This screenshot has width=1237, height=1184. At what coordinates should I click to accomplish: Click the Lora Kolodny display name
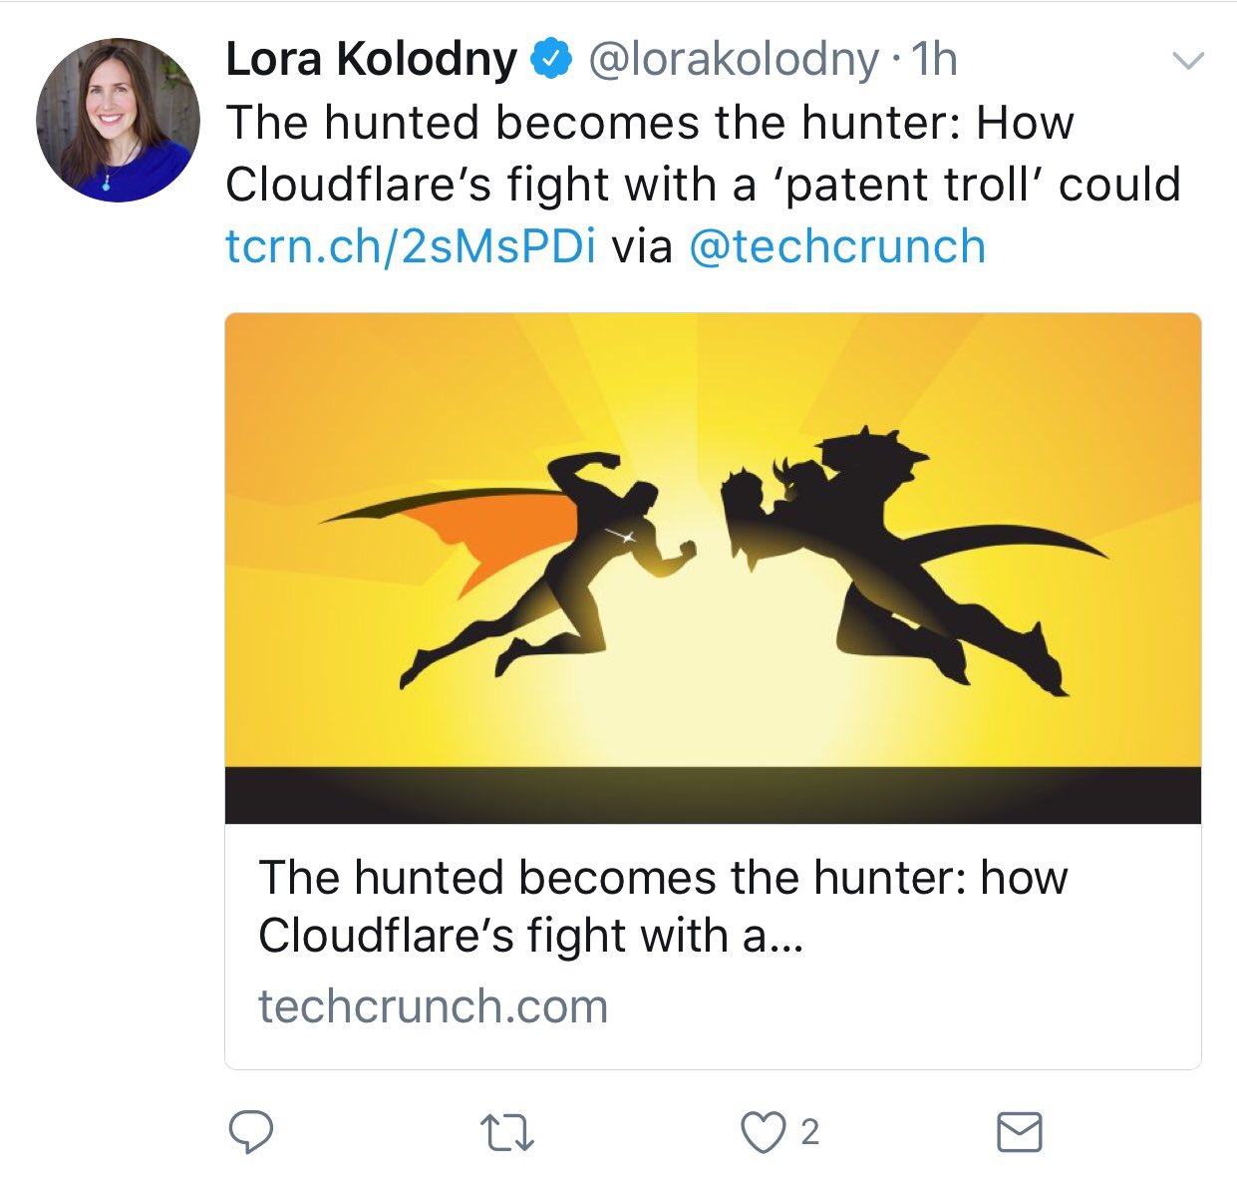371,60
